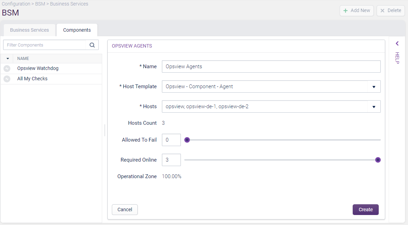Image resolution: width=408 pixels, height=225 pixels.
Task: Click the status icon beside All My Checks
Action: point(7,79)
